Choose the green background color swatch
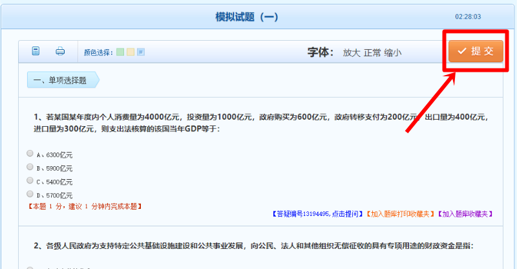This screenshot has height=269, width=517. coord(120,52)
